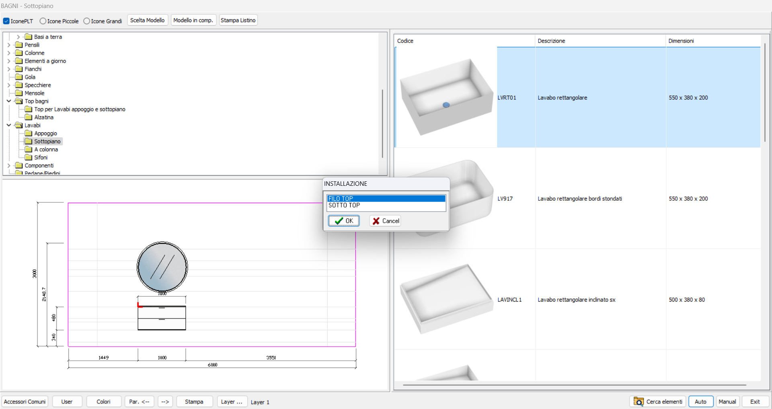This screenshot has width=772, height=409.
Task: Click the Fianchi folder icon
Action: pos(19,69)
